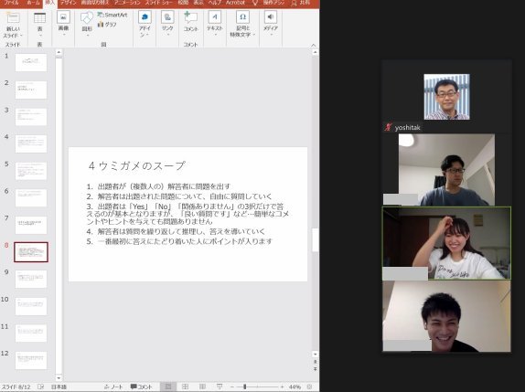Open the Media (メディア) icon
This screenshot has height=392, width=525.
pyautogui.click(x=271, y=17)
